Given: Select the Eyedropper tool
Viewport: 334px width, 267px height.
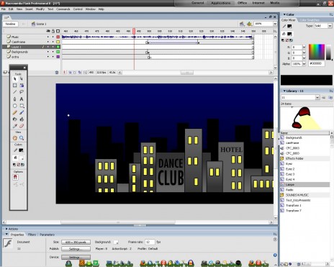Looking at the screenshot, I should [15, 126].
